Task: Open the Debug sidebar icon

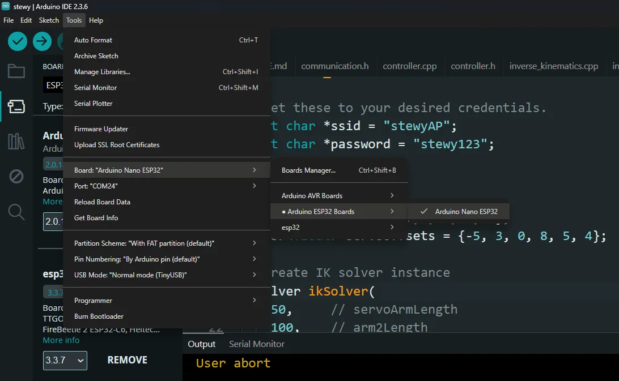Action: 16,176
